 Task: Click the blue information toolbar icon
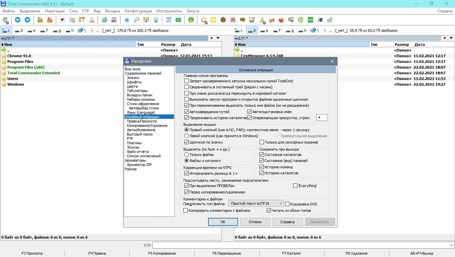(x=126, y=20)
